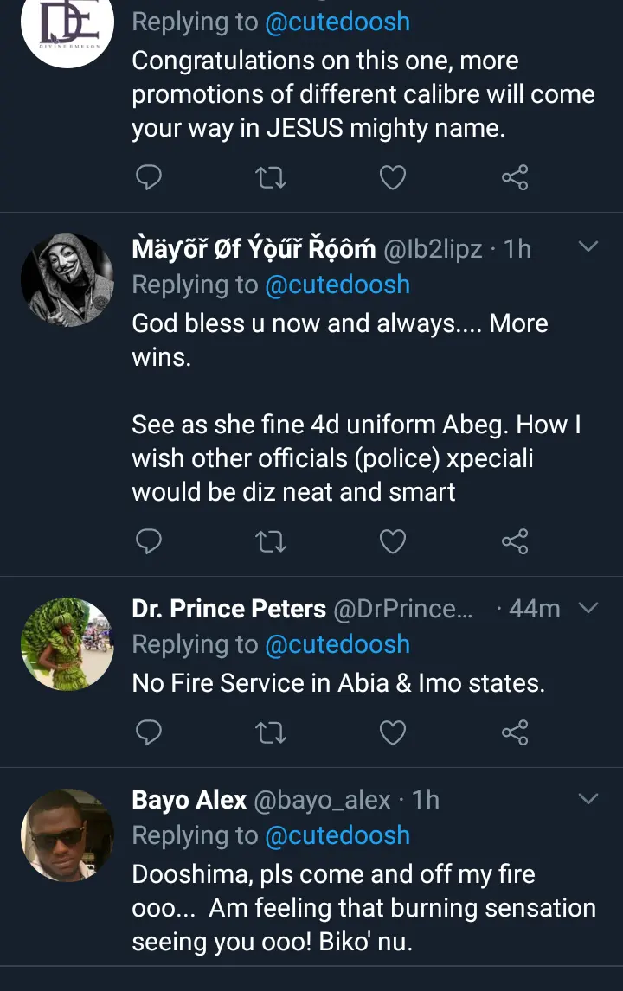The height and width of the screenshot is (991, 623).
Task: Retweet the Congratulations on this one tweet
Action: pos(271,177)
